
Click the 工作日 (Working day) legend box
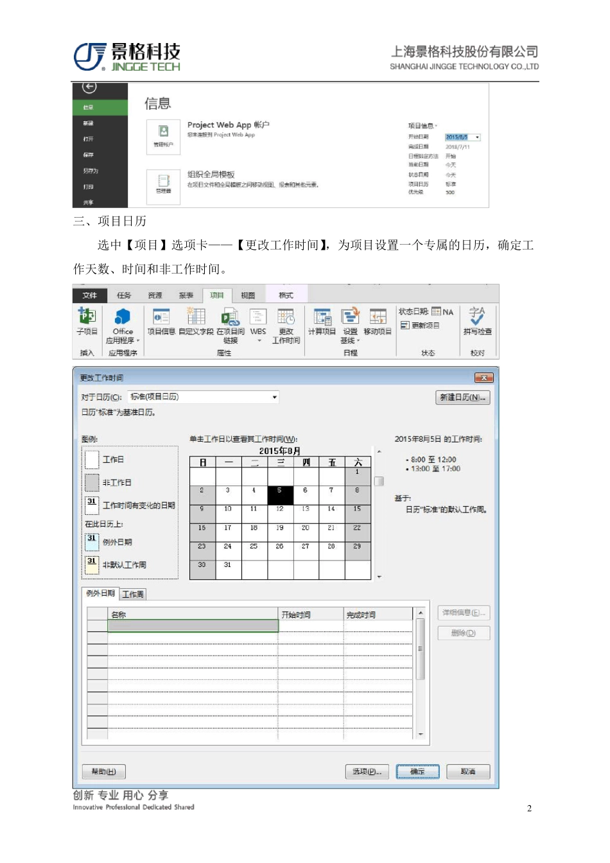click(92, 459)
